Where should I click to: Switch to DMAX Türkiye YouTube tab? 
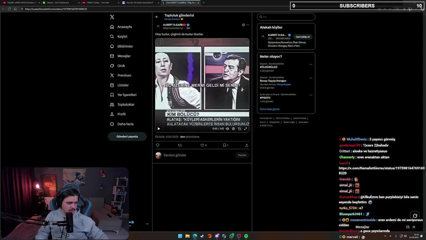point(101,3)
